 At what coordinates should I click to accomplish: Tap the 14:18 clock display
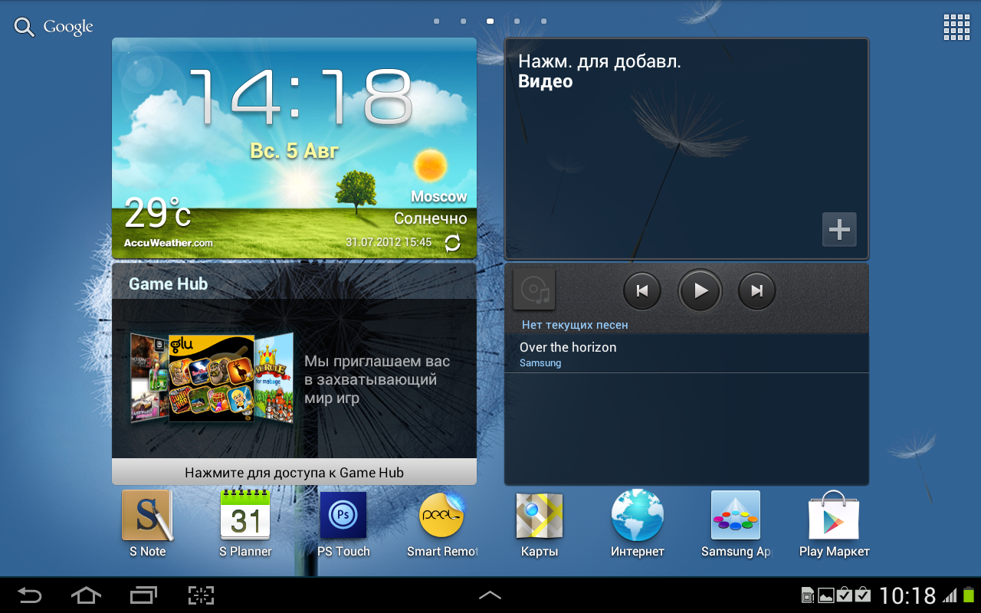click(300, 98)
